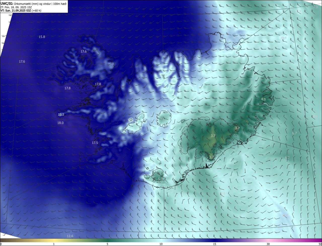Click the color scale tick label 0
The height and width of the screenshot is (246, 322).
1,244
